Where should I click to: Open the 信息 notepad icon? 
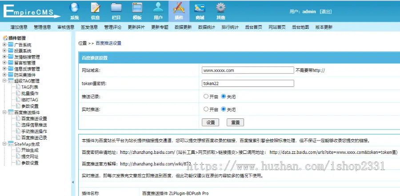(x=96, y=8)
